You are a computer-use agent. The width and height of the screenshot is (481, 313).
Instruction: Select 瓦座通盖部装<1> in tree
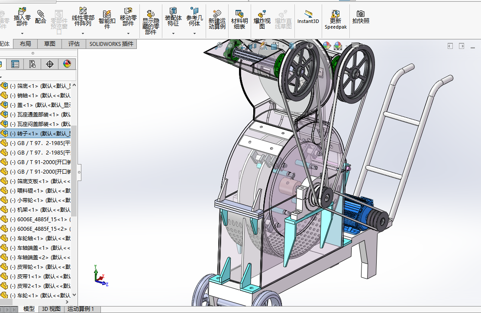pyautogui.click(x=36, y=114)
